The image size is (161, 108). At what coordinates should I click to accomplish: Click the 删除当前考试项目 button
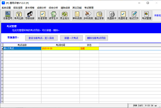point(97,38)
